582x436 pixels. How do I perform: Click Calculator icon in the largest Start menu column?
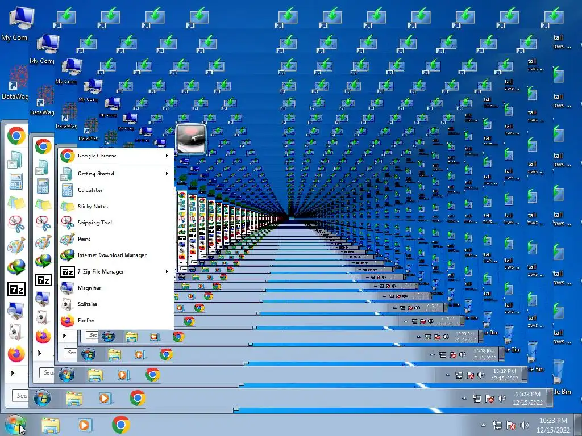pyautogui.click(x=16, y=181)
